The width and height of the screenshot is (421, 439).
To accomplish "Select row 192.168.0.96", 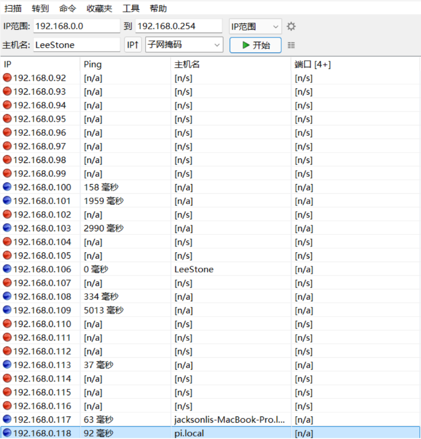I will pos(210,133).
